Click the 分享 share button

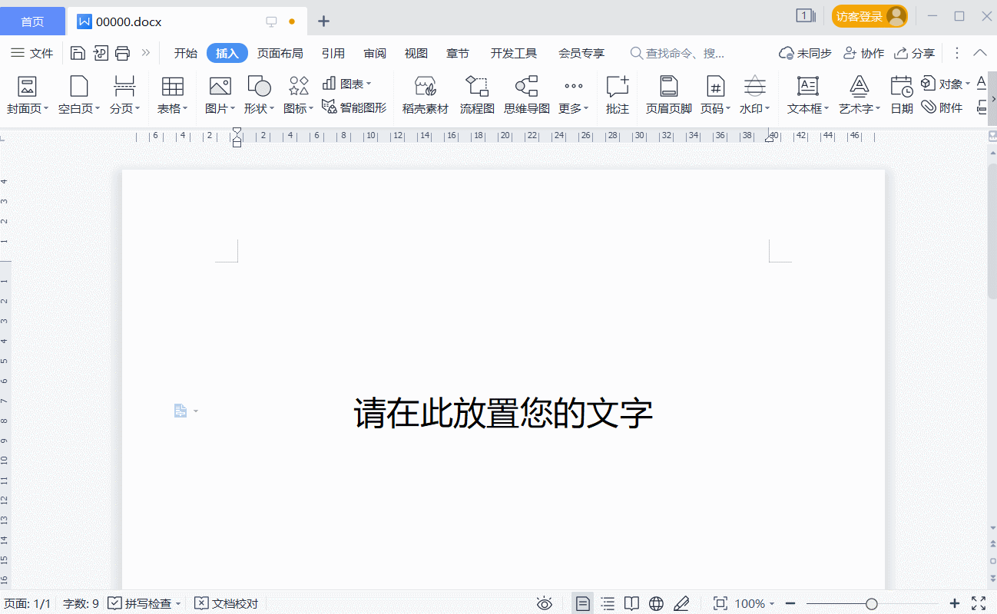[x=915, y=53]
